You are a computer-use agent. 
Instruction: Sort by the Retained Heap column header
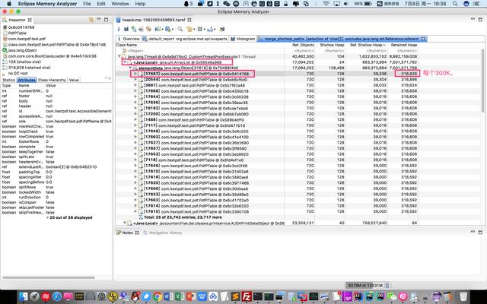pos(404,45)
